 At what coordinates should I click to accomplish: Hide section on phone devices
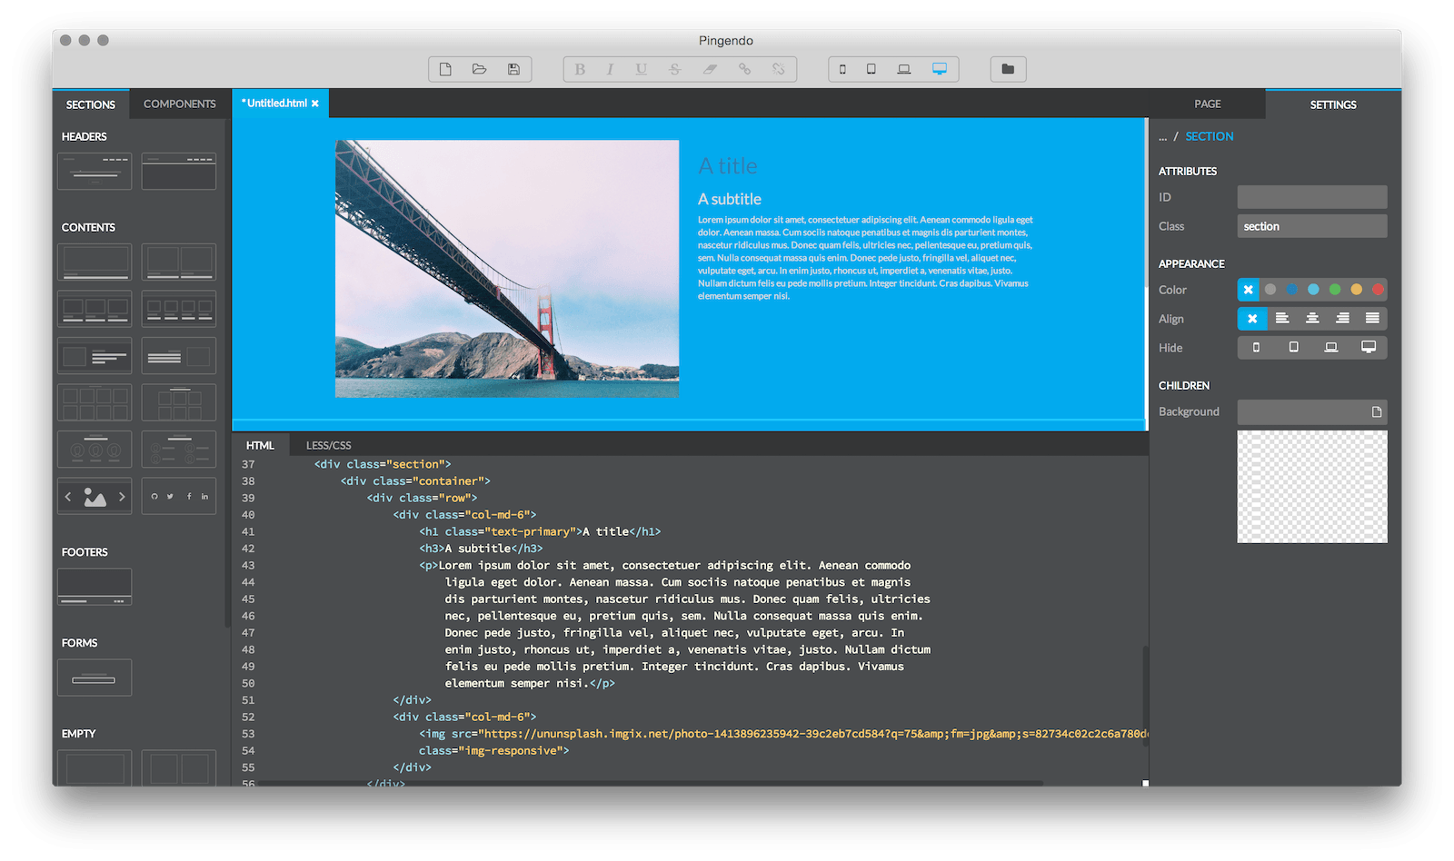pos(1257,348)
